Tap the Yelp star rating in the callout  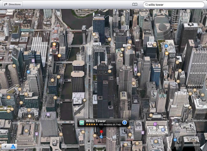tap(92, 124)
